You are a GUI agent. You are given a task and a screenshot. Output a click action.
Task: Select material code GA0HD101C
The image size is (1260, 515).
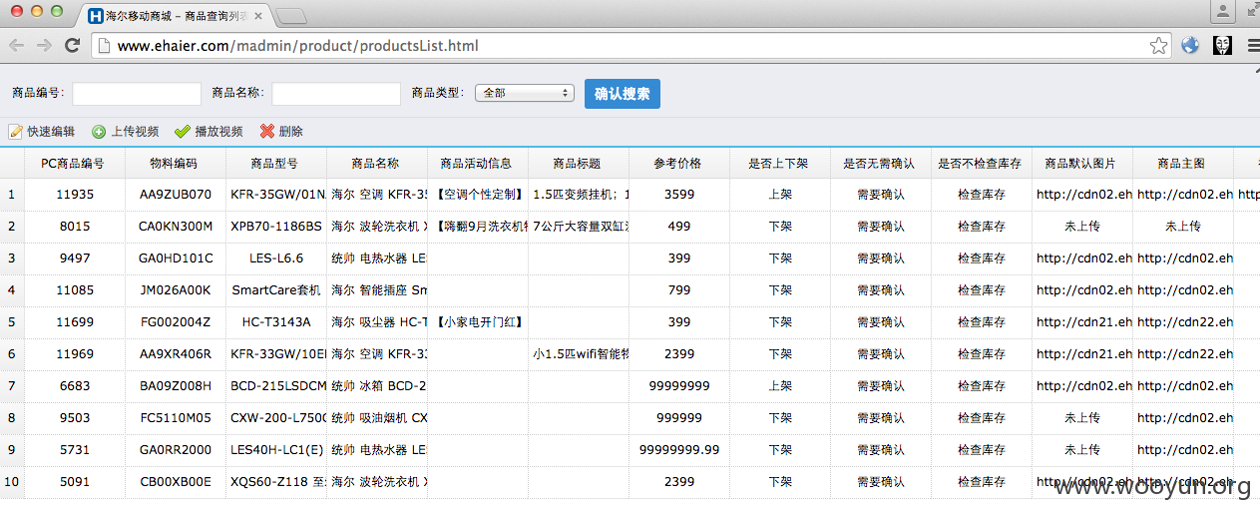click(176, 258)
